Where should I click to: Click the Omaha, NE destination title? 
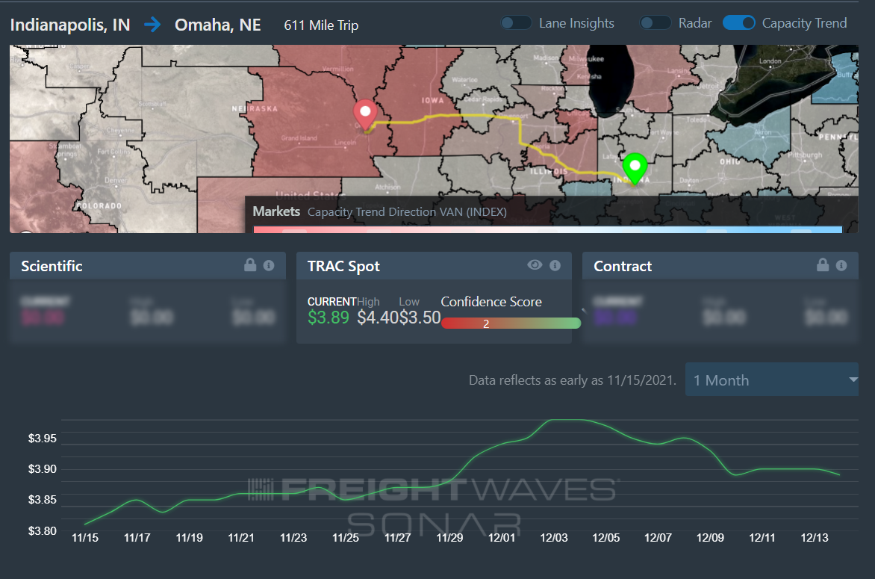coord(218,25)
